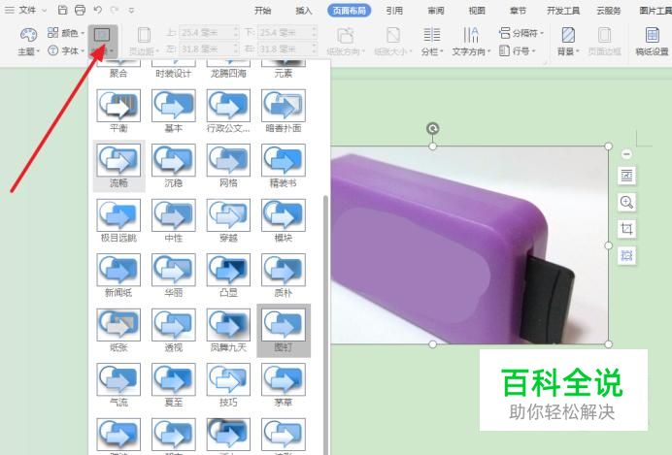Pick the 凸显 effect

tap(228, 275)
